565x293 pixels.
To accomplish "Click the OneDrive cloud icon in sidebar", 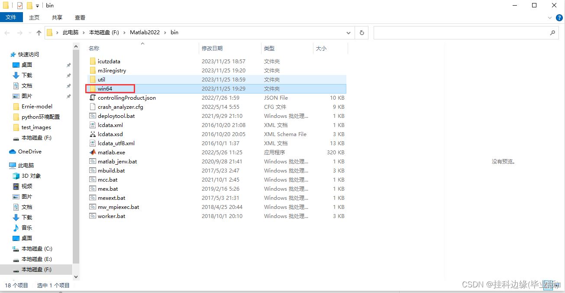I will coord(13,152).
